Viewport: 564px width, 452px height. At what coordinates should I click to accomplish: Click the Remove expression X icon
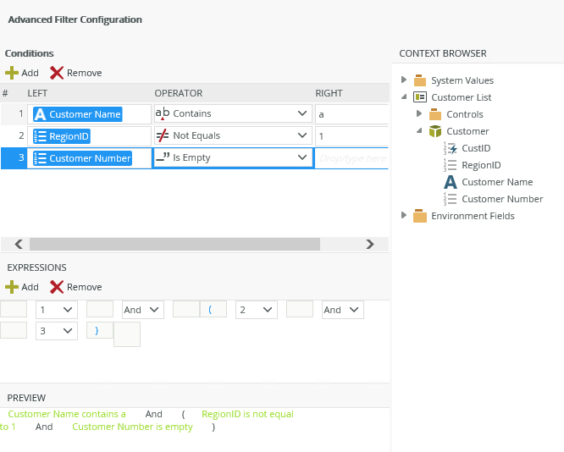coord(57,287)
